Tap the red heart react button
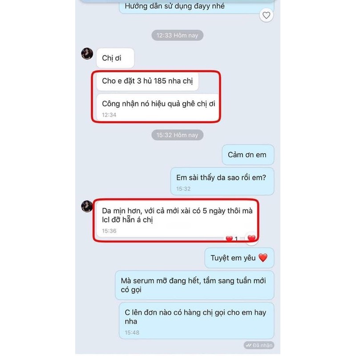356x356 pixels. point(251,239)
